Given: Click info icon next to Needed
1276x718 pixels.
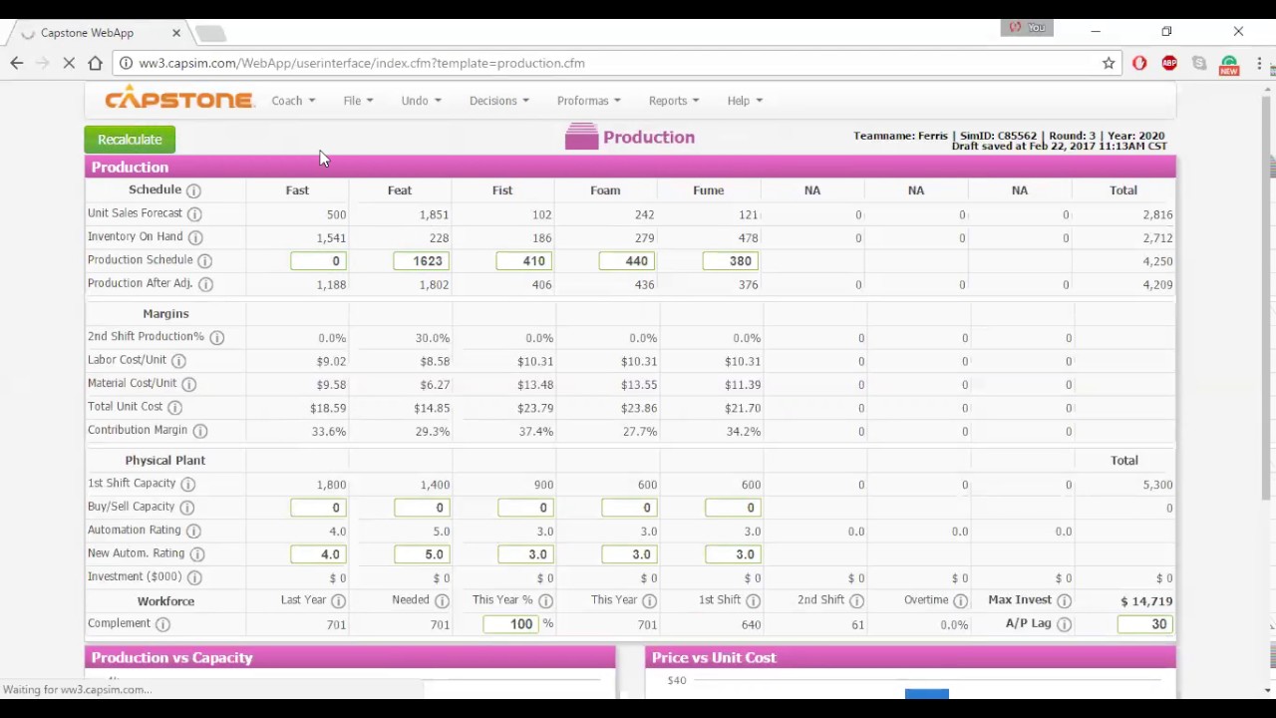Looking at the screenshot, I should tap(442, 601).
